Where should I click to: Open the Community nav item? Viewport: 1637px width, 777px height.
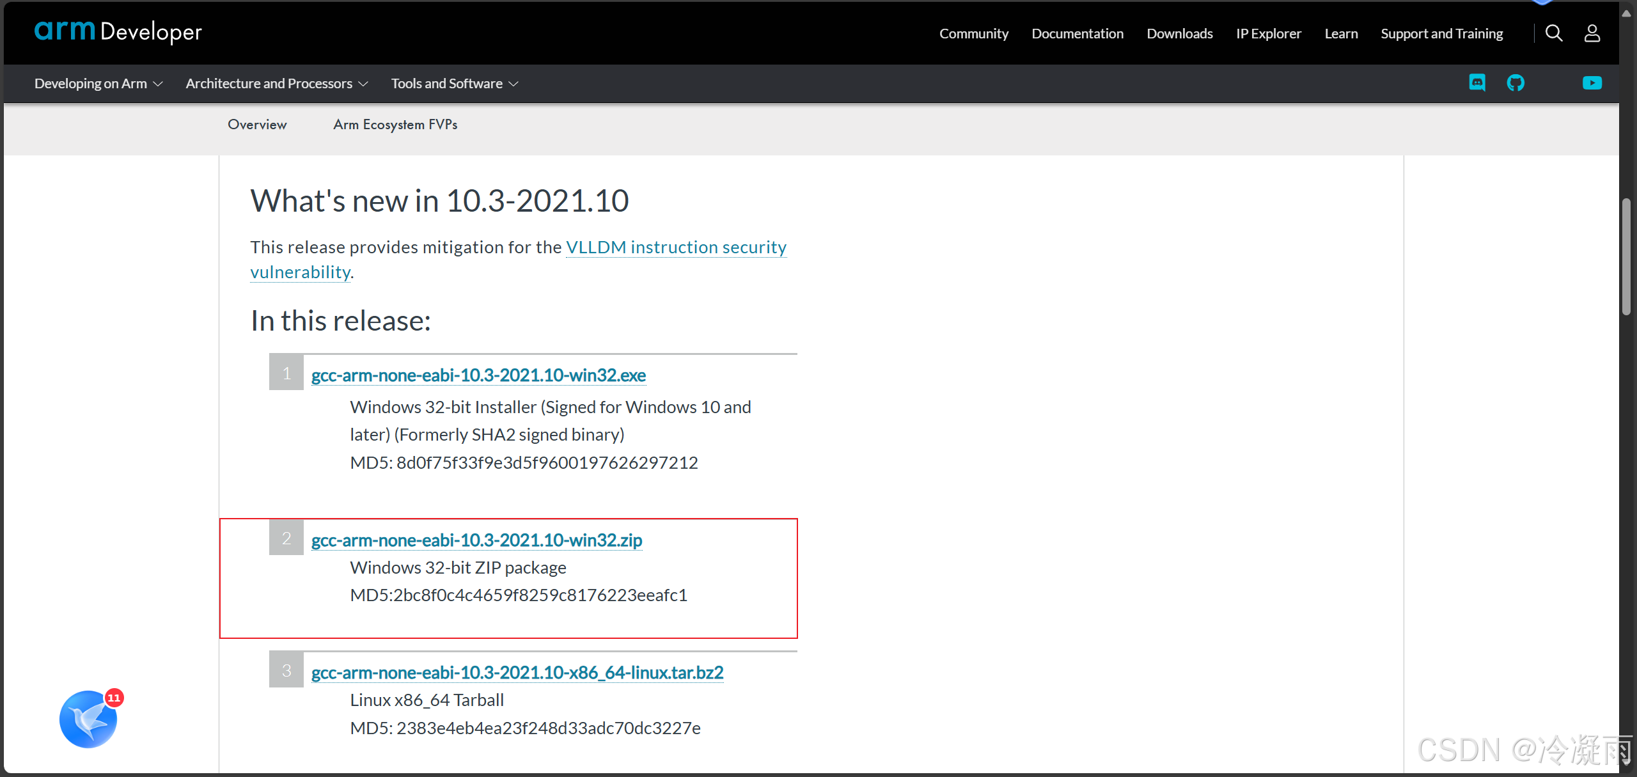(x=974, y=34)
